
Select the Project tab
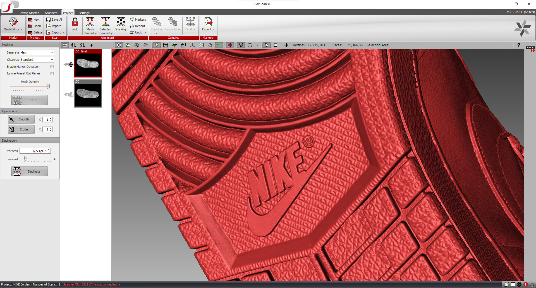pos(68,13)
